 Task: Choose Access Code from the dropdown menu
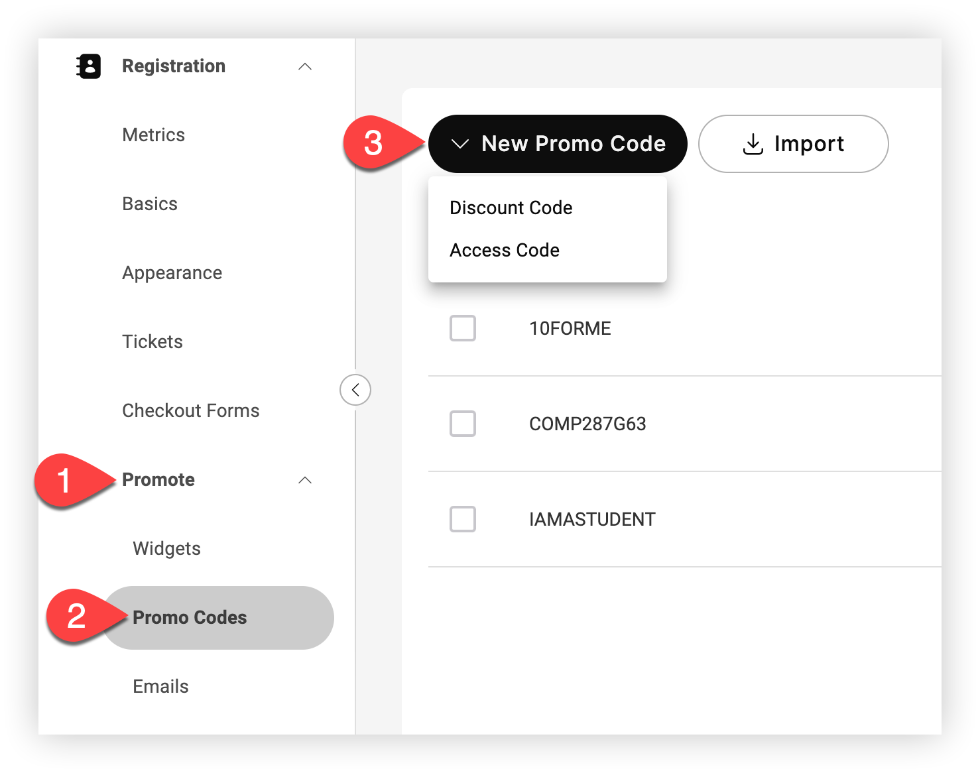pos(505,250)
